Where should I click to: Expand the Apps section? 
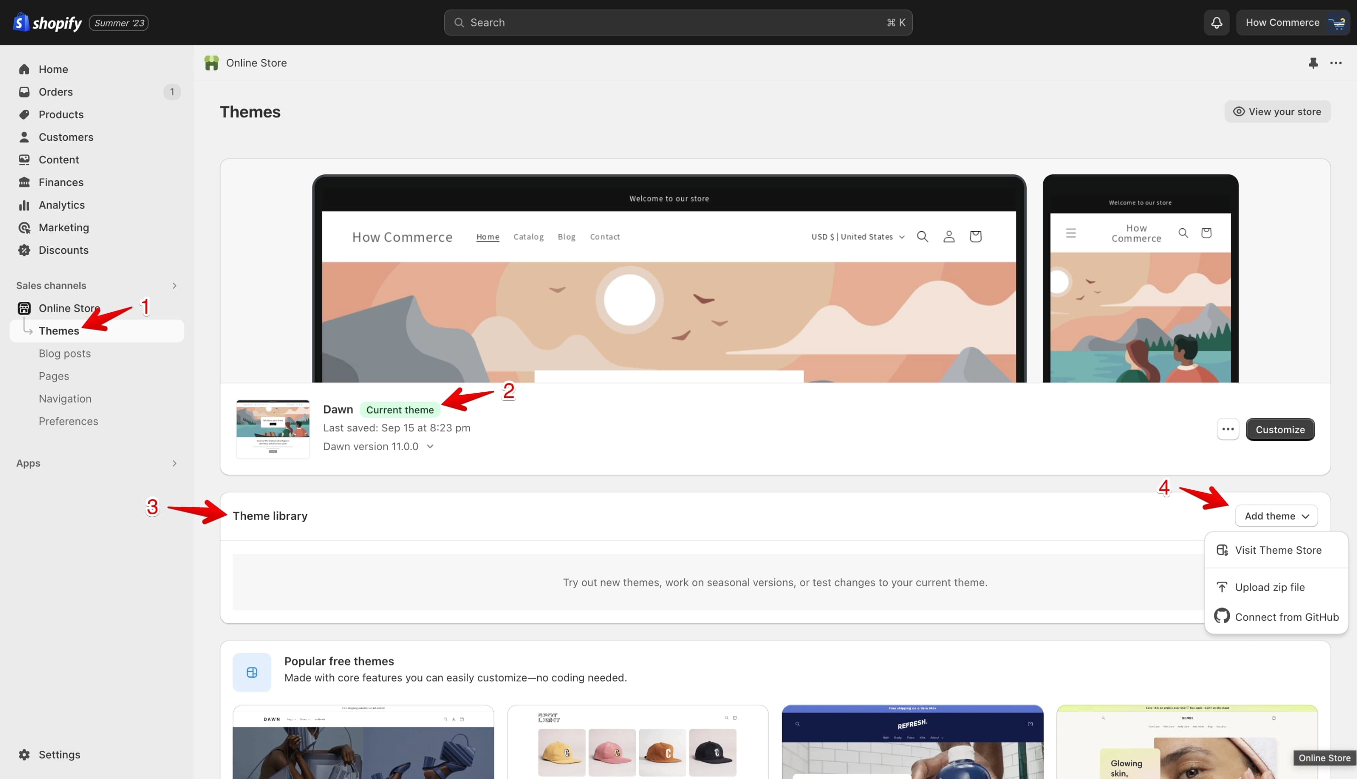[174, 463]
